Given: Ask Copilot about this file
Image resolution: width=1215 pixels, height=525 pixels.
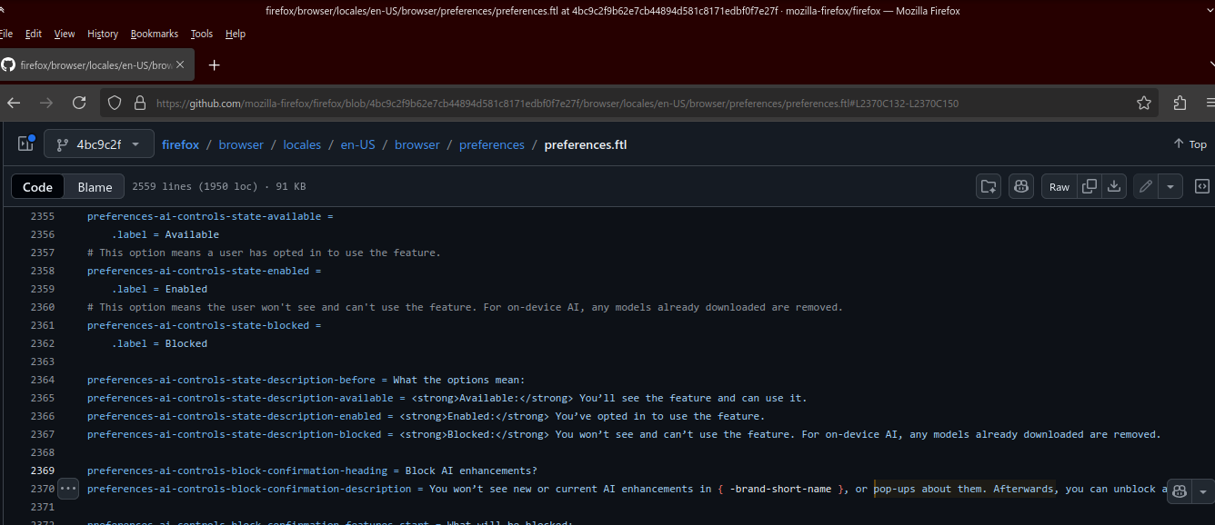Looking at the screenshot, I should (x=1020, y=186).
